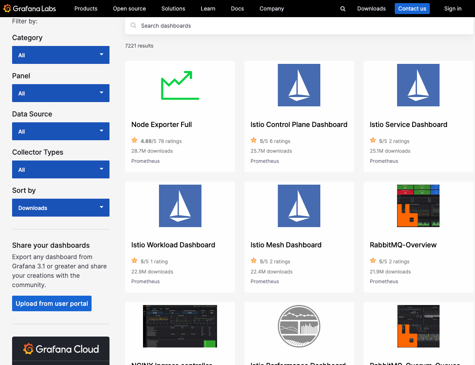
Task: Focus the Search dashboards input field
Action: tap(299, 26)
